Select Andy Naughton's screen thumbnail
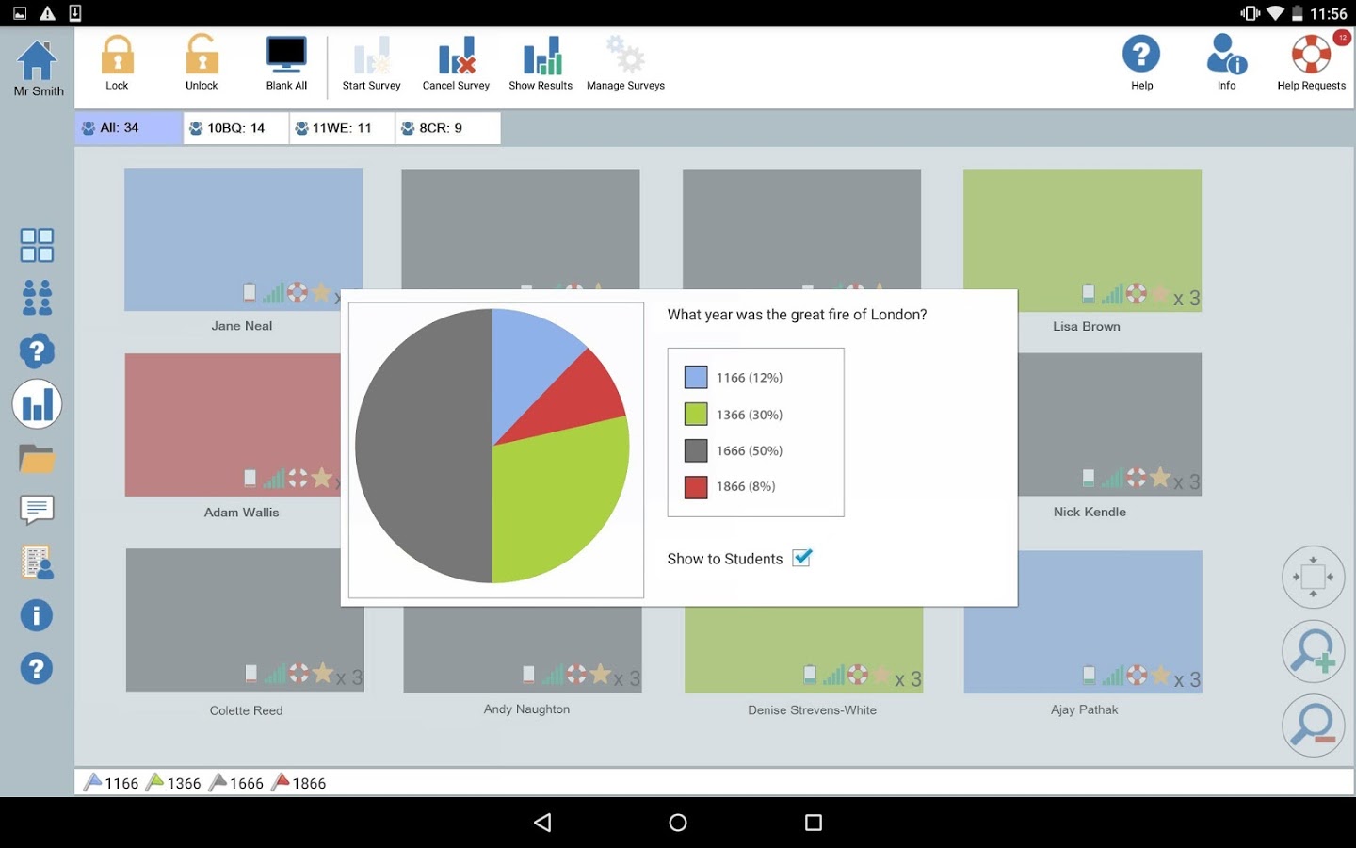 523,650
